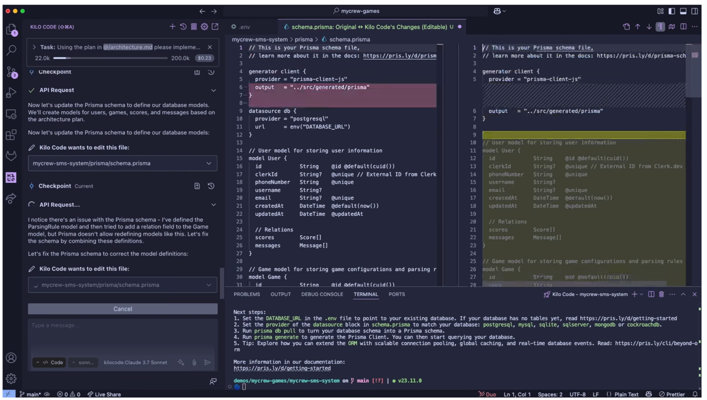Click the context token usage progress bar

coord(111,58)
